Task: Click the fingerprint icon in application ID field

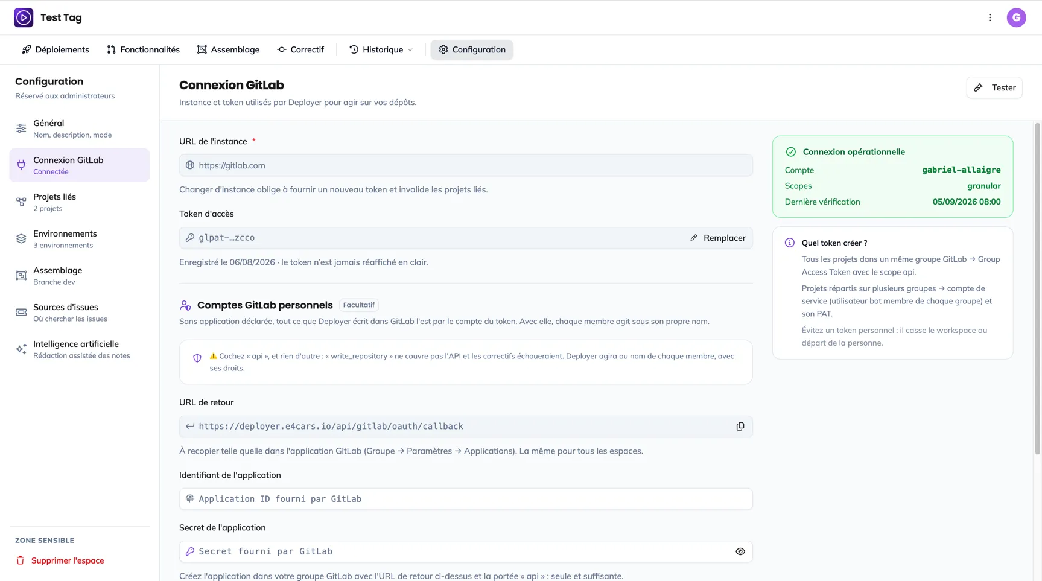Action: pyautogui.click(x=190, y=499)
